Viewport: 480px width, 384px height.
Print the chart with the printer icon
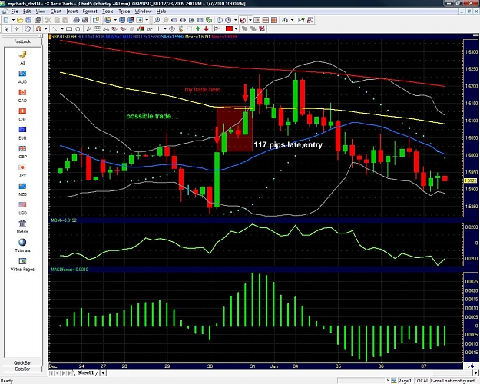(76, 20)
